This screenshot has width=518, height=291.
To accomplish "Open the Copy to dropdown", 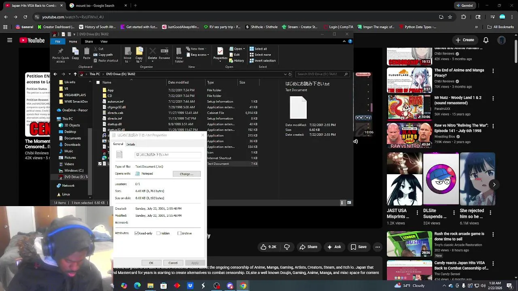I will (139, 55).
